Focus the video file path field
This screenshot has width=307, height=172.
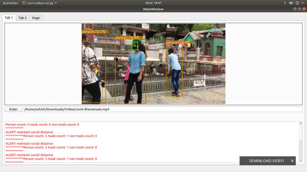163,109
